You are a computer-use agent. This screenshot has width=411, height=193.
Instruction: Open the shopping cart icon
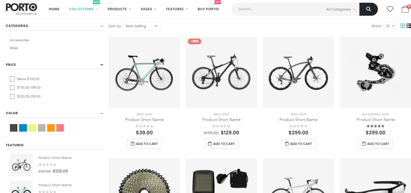(405, 9)
